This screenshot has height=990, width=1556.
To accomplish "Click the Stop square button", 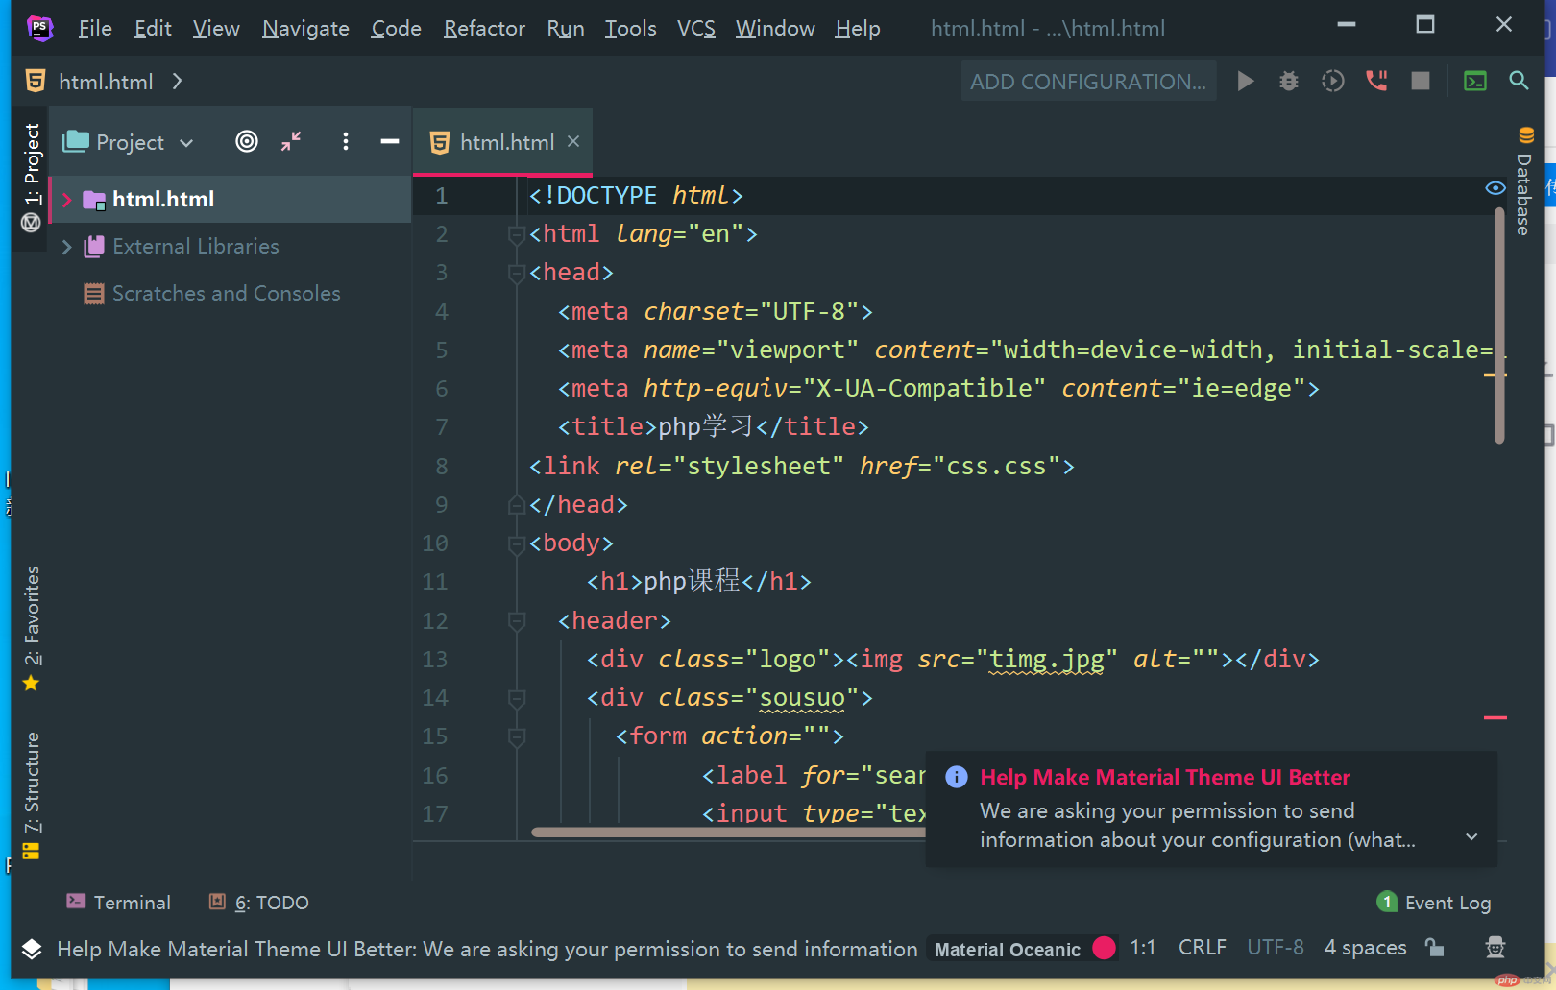I will (1421, 82).
